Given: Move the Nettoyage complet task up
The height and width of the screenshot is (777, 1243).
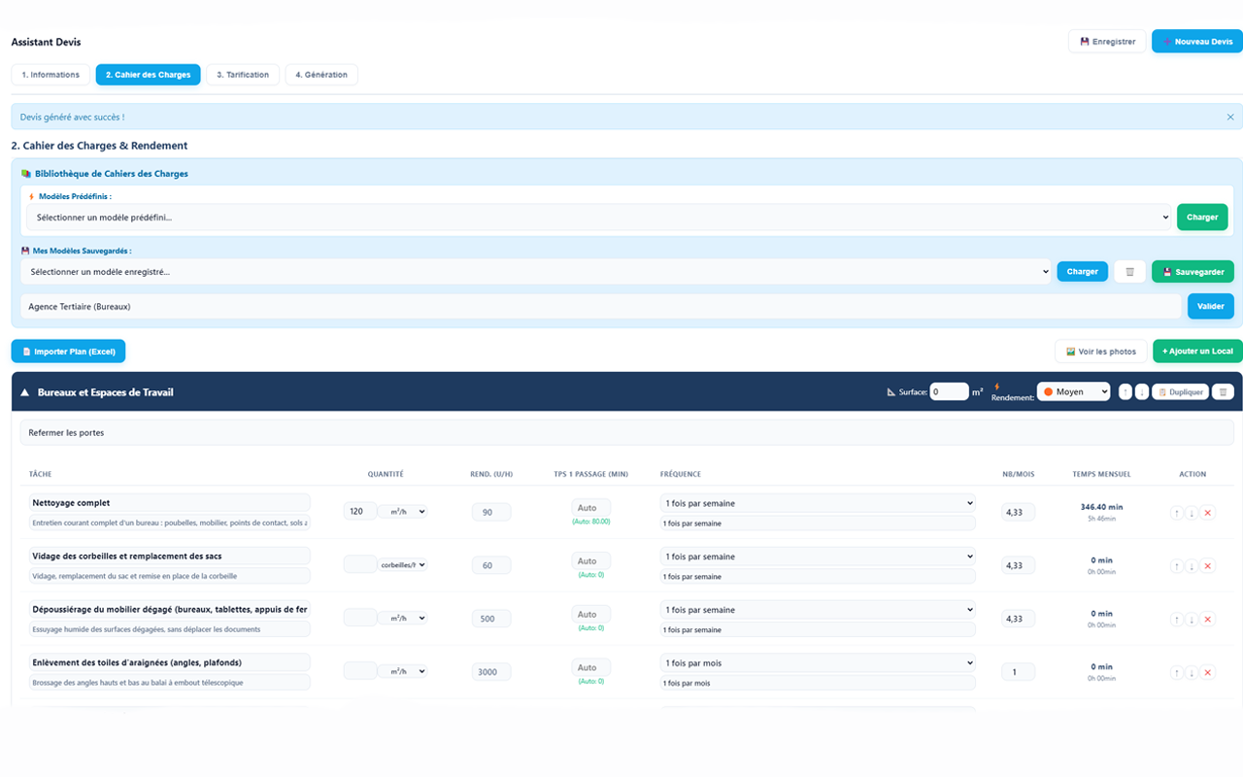Looking at the screenshot, I should (x=1177, y=512).
